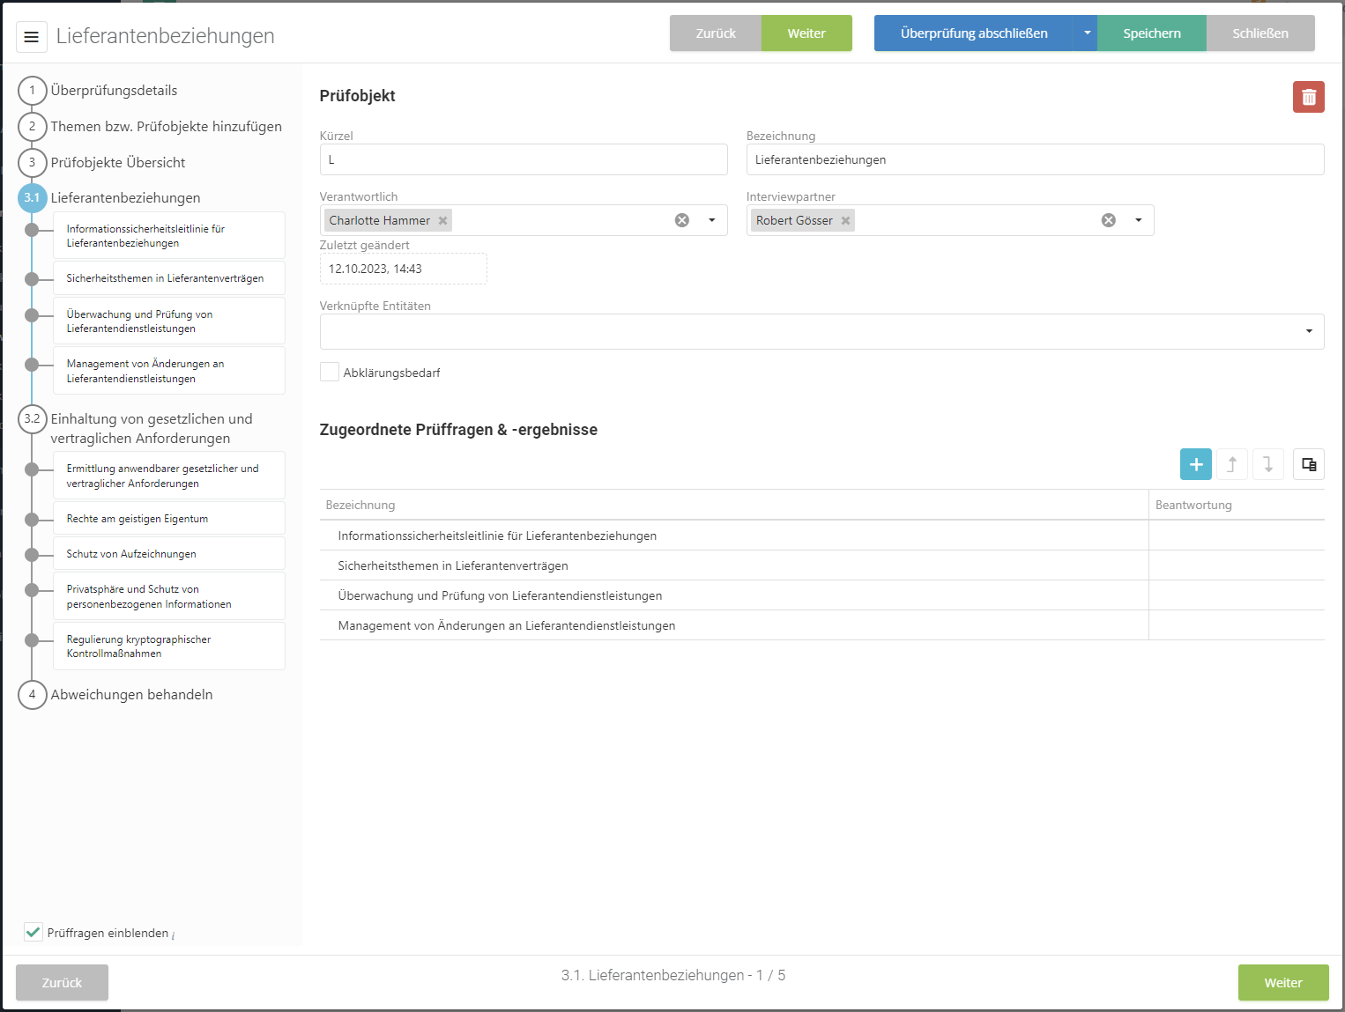Open the hamburger menu

pyautogui.click(x=31, y=37)
